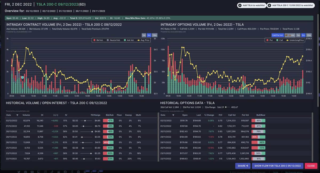Click the -539 OI change value
The height and width of the screenshot is (173, 320).
pyautogui.click(x=55, y=126)
